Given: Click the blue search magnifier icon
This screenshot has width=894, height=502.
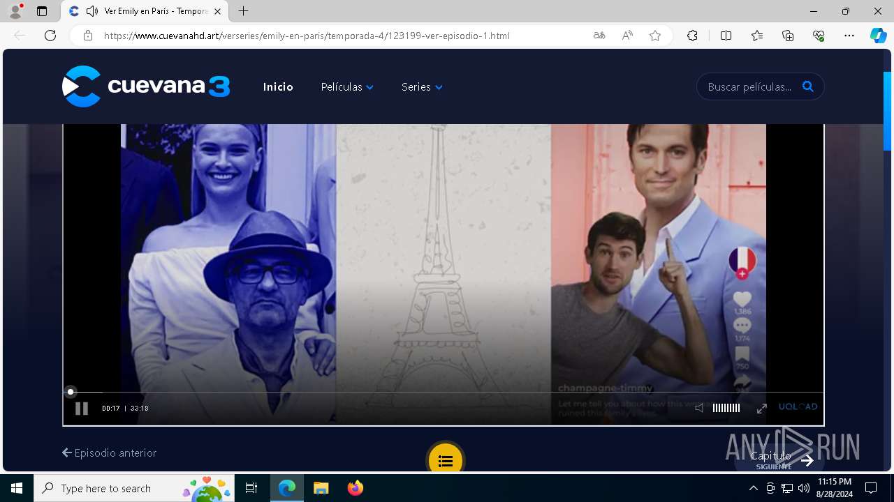Looking at the screenshot, I should pos(808,86).
